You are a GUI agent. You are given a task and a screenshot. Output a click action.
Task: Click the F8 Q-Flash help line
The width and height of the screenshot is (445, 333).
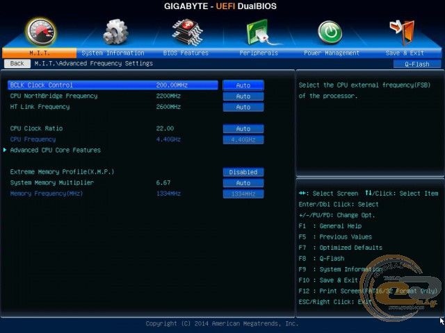[321, 258]
